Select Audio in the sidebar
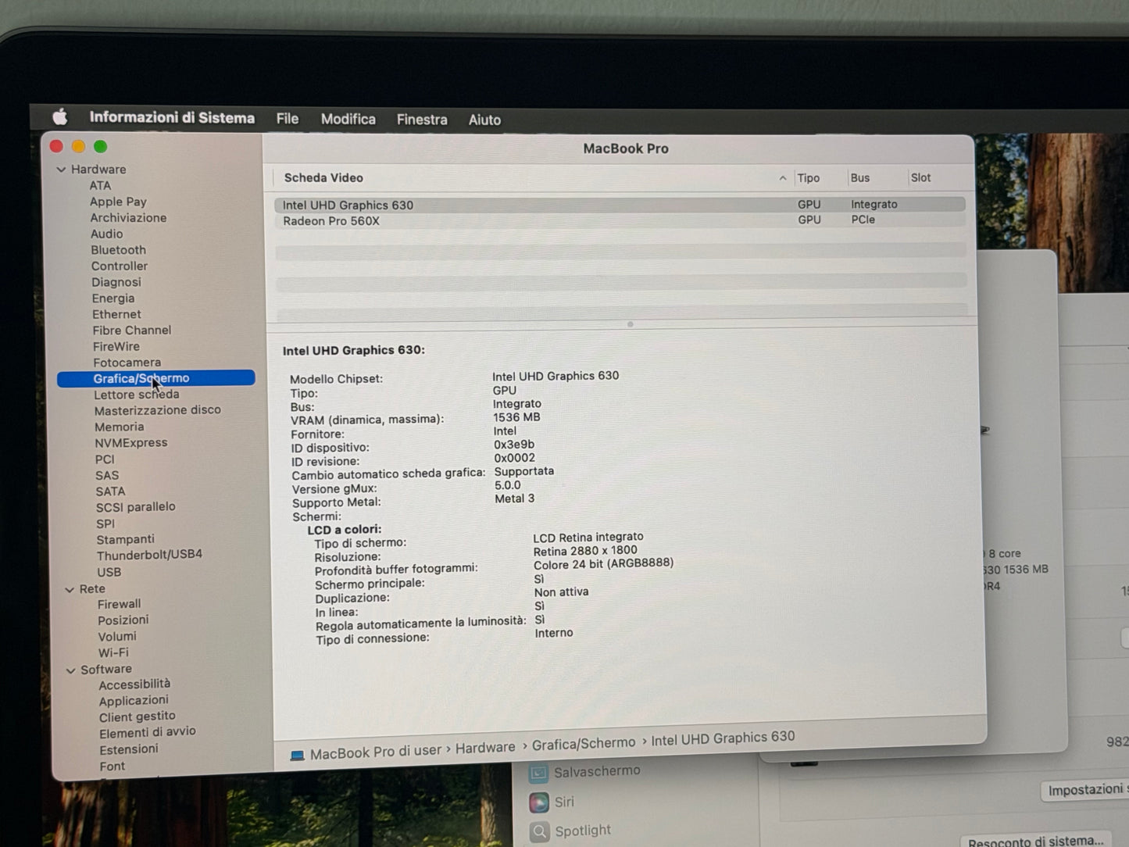 click(x=106, y=234)
